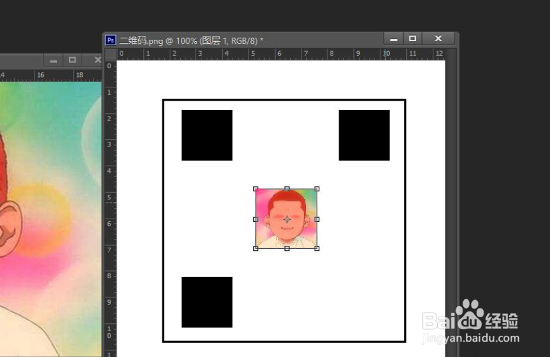Viewport: 550px width, 357px height.
Task: Minimize the 二维码.png document window
Action: tap(394, 38)
